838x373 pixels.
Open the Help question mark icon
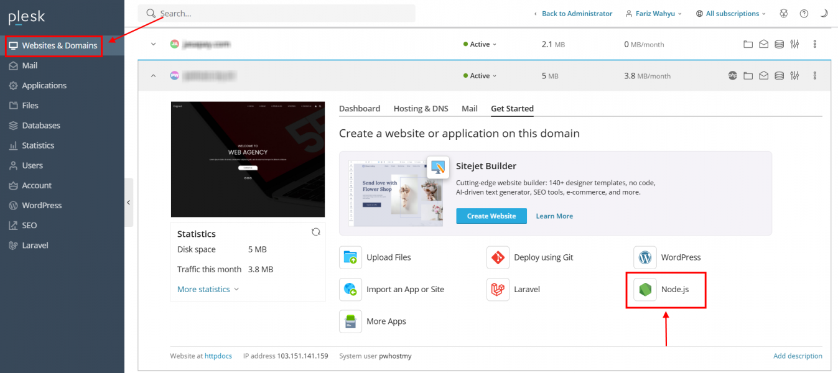tap(804, 14)
